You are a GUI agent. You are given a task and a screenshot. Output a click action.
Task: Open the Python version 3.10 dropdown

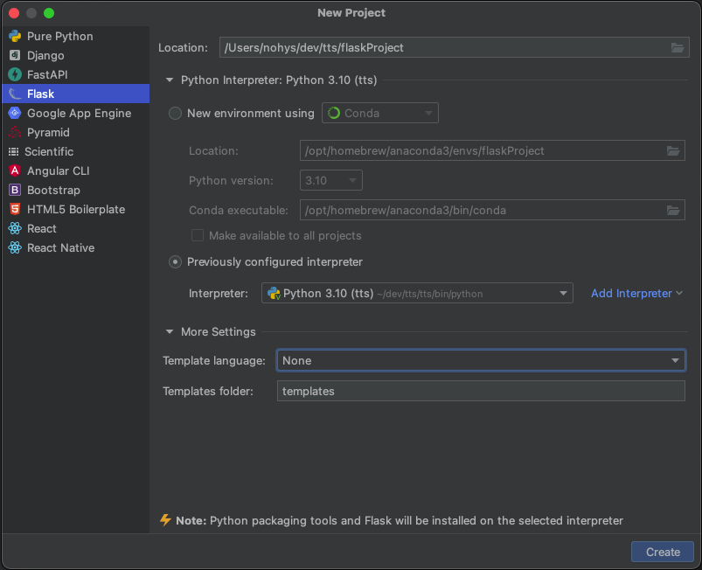point(330,180)
